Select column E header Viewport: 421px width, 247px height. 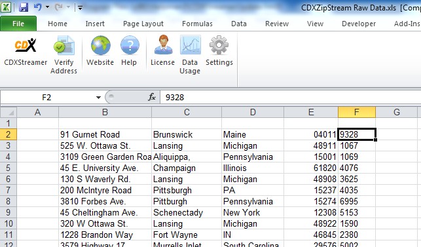click(x=311, y=112)
